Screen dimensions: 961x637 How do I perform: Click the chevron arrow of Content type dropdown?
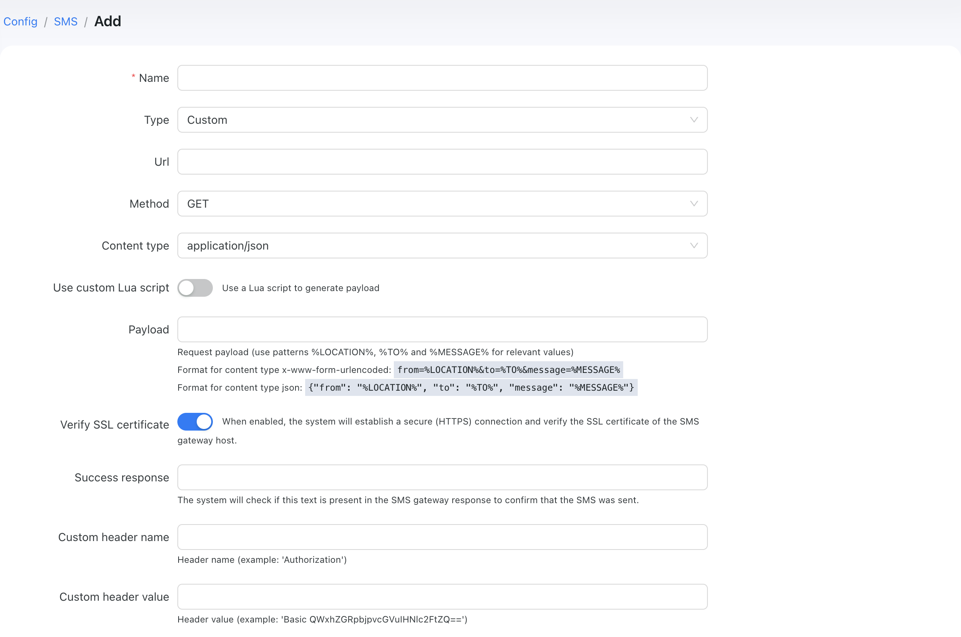click(x=694, y=246)
